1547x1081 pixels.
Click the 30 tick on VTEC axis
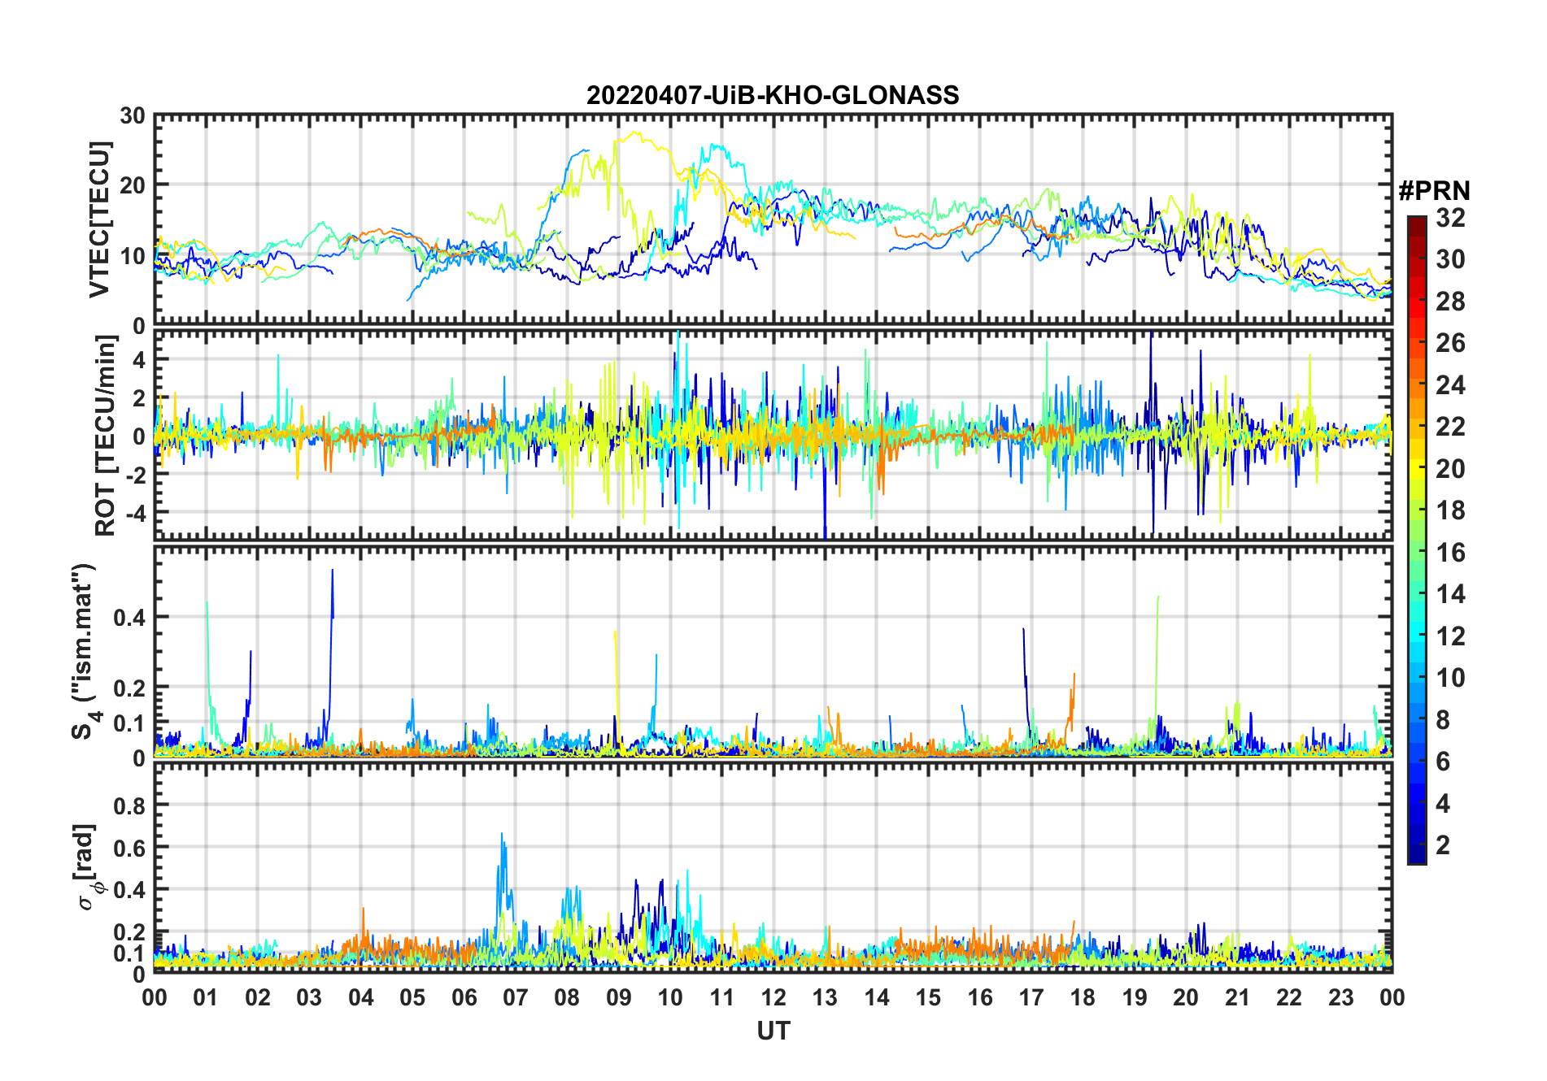tap(133, 116)
